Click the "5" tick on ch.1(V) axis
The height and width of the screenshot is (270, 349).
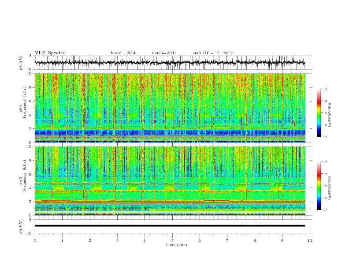tap(30, 56)
